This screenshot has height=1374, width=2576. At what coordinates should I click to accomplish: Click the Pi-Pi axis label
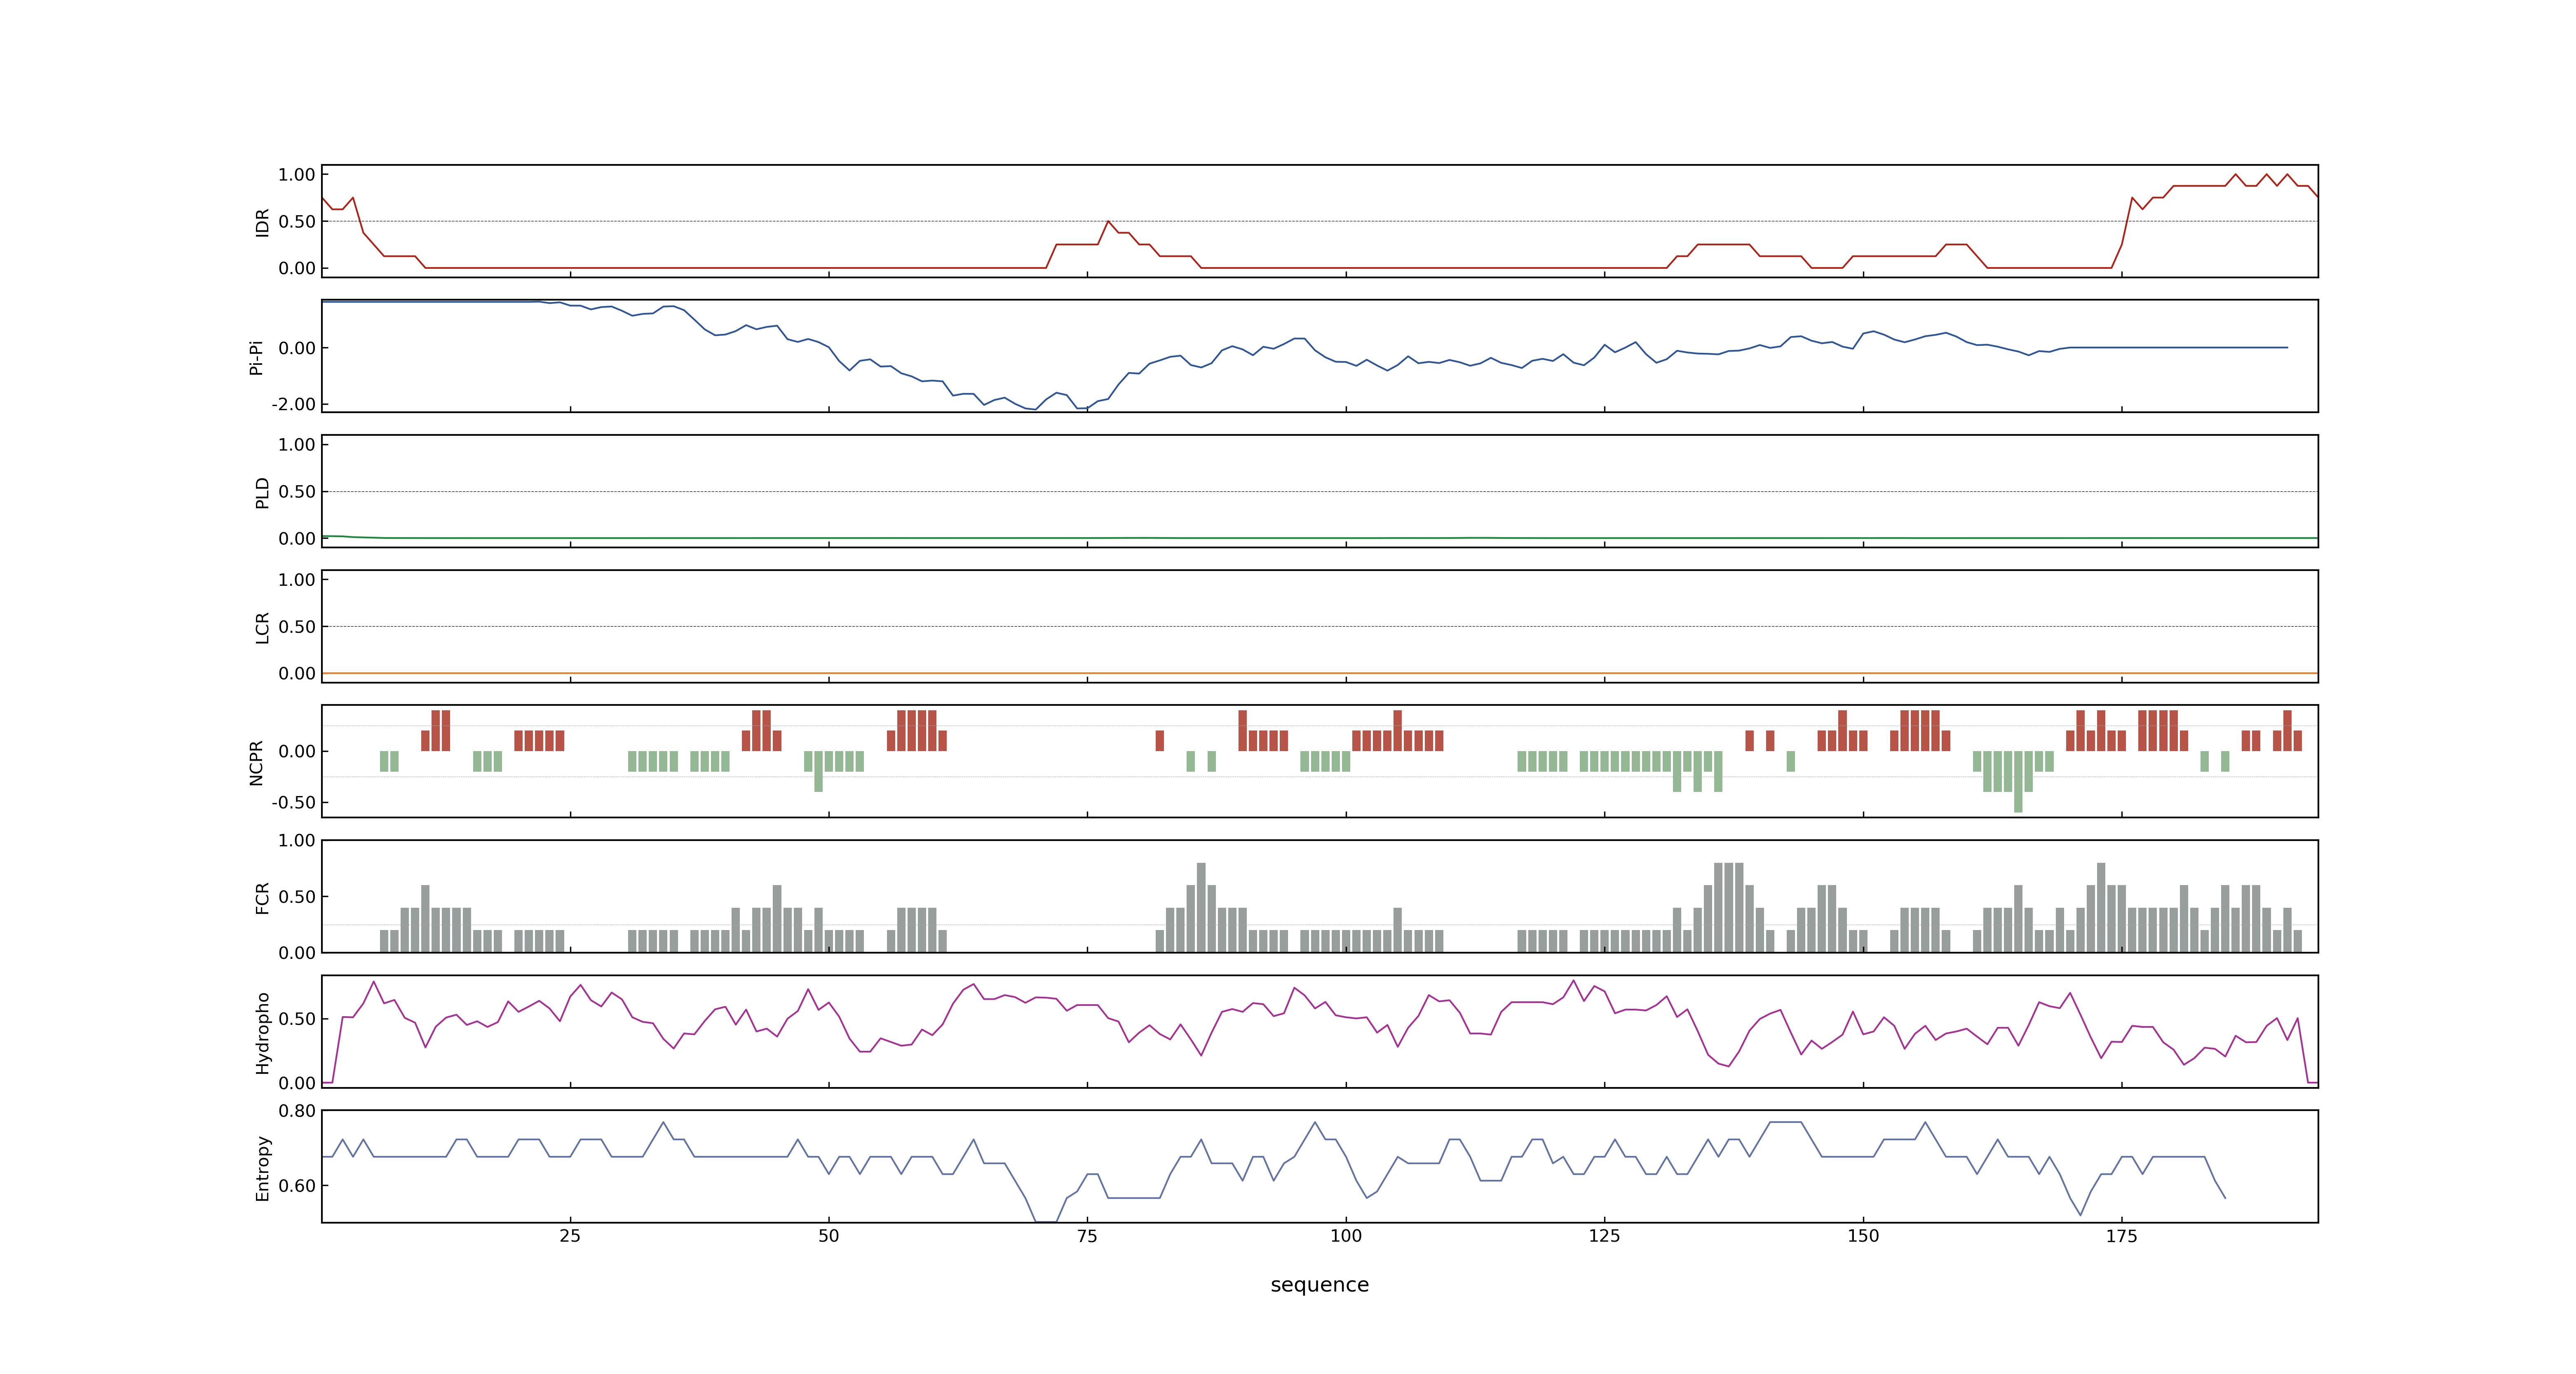[x=256, y=357]
